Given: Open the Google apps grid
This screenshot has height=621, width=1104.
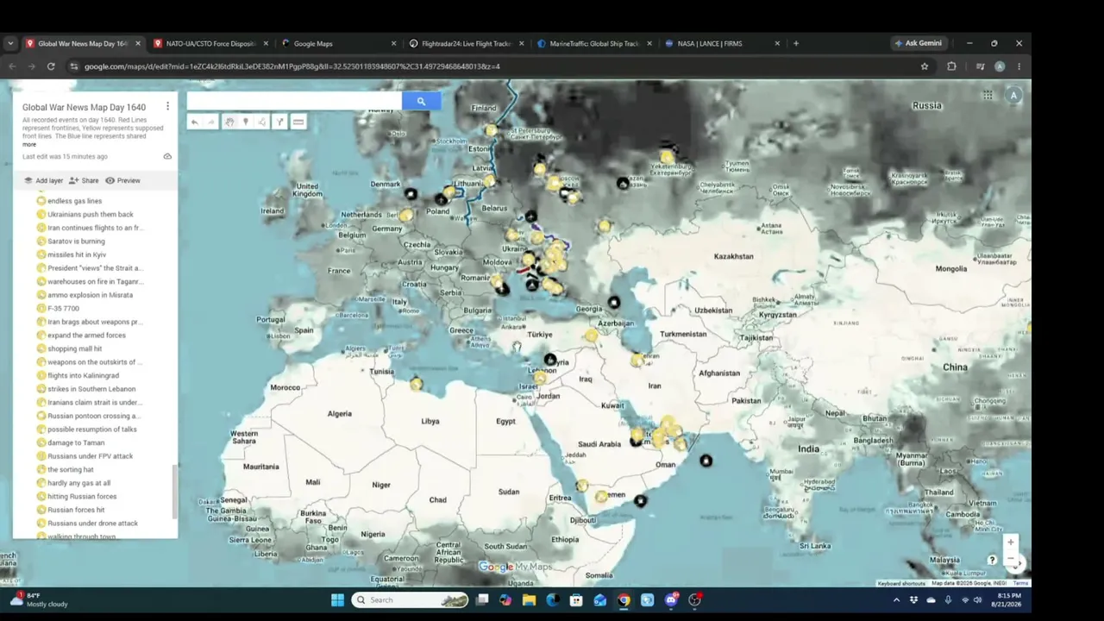Looking at the screenshot, I should 988,95.
